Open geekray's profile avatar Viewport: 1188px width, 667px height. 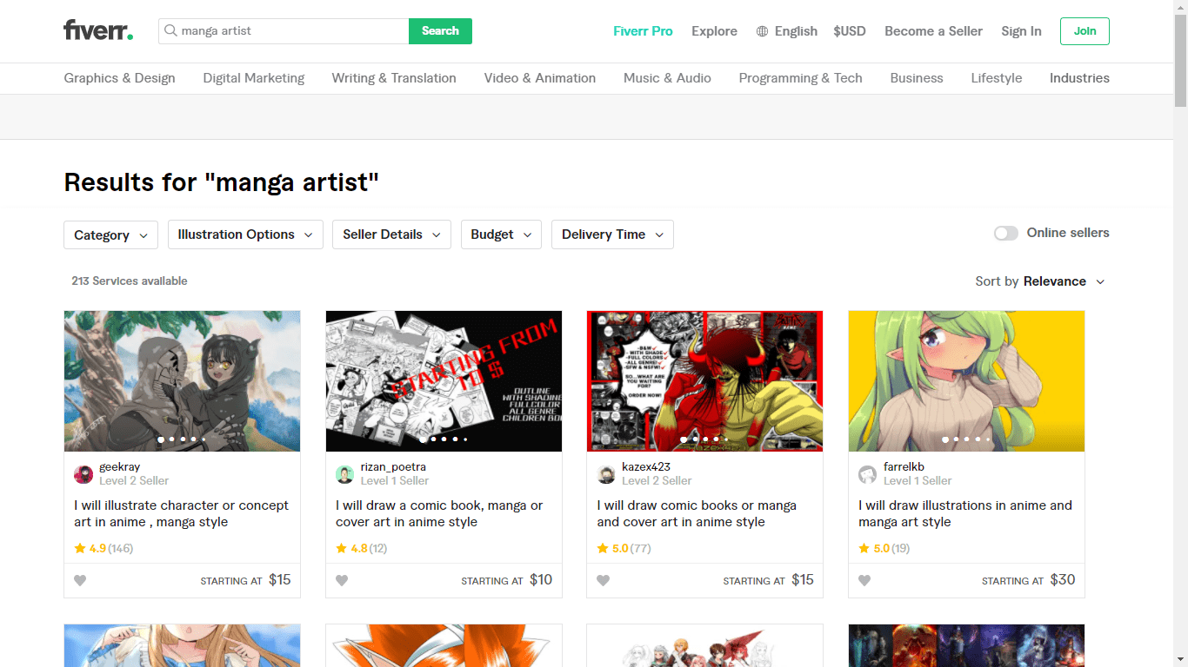pos(83,474)
